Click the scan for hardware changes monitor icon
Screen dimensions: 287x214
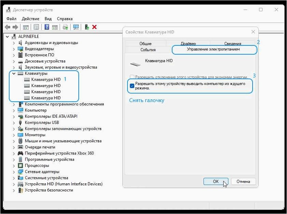[76, 27]
